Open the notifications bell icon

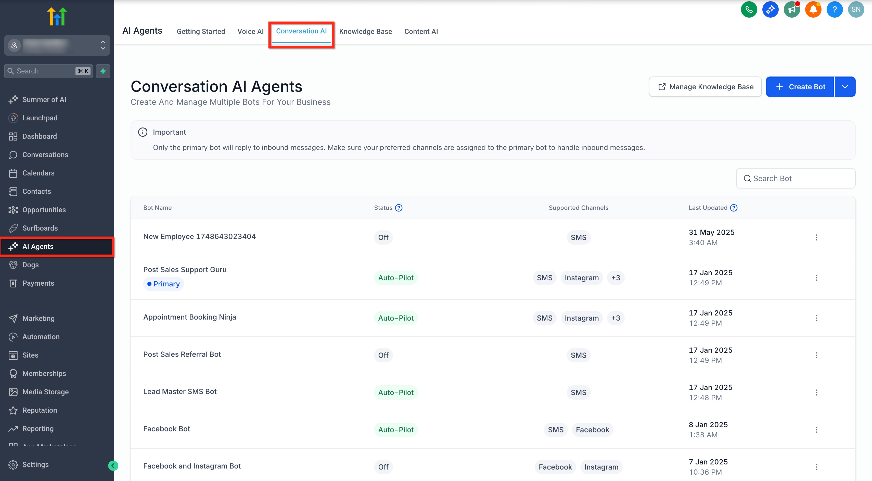[x=813, y=9]
